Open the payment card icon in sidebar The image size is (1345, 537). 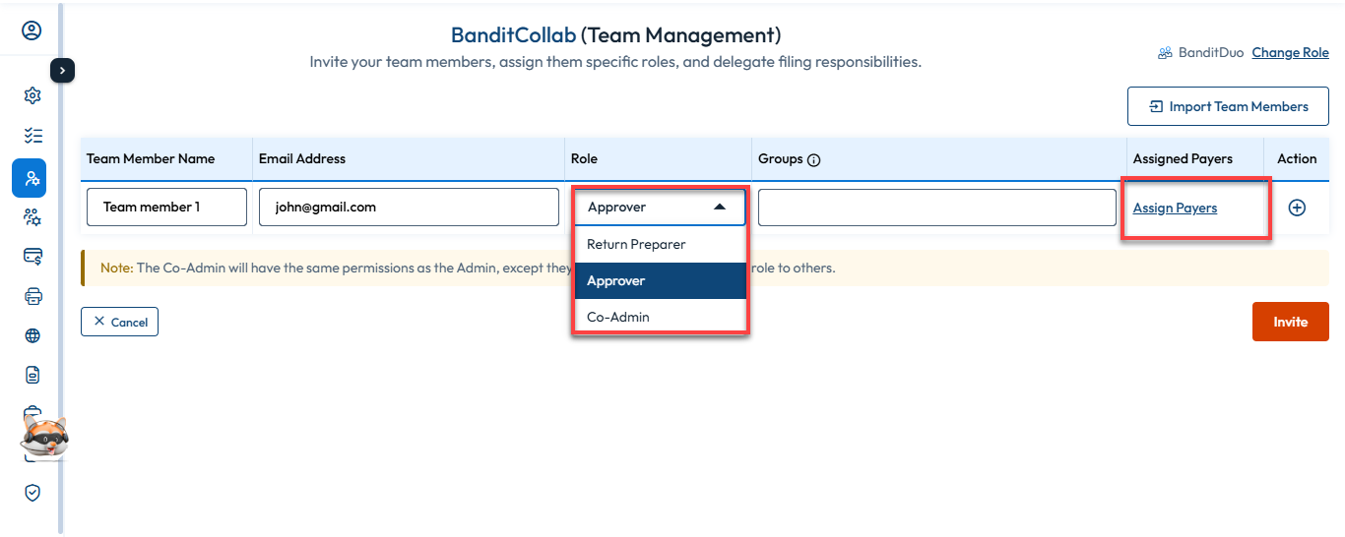click(32, 256)
